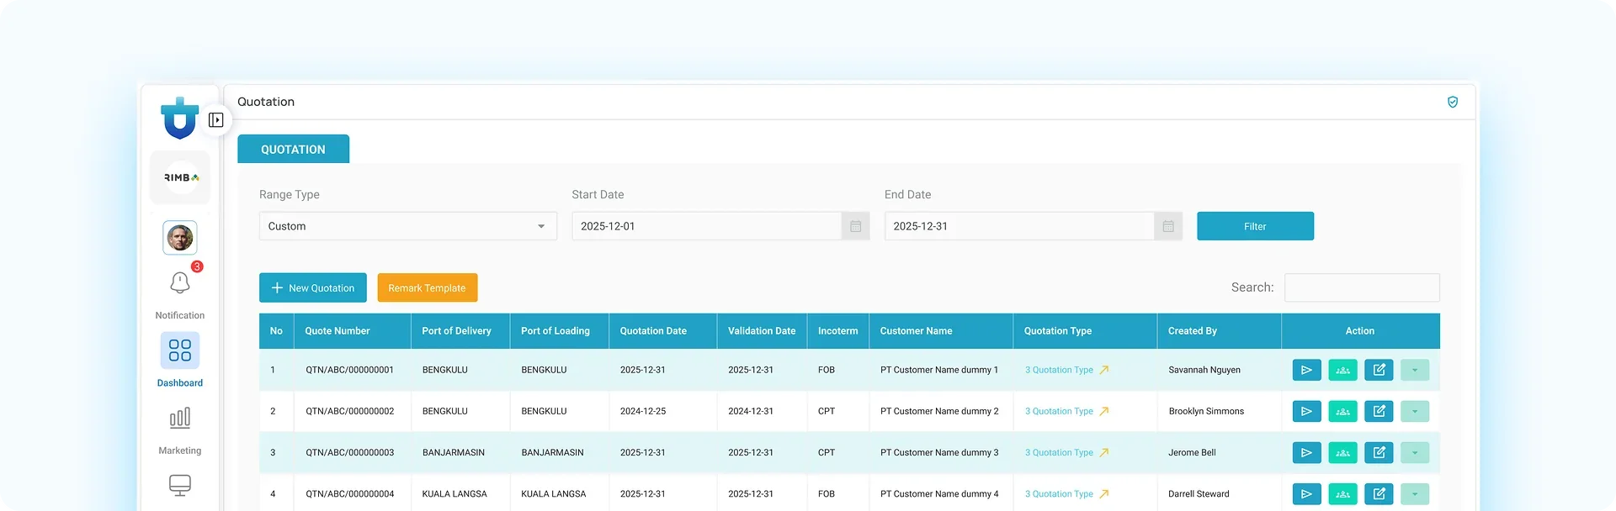The image size is (1616, 511).
Task: Expand the Range Type Custom dropdown
Action: (x=408, y=226)
